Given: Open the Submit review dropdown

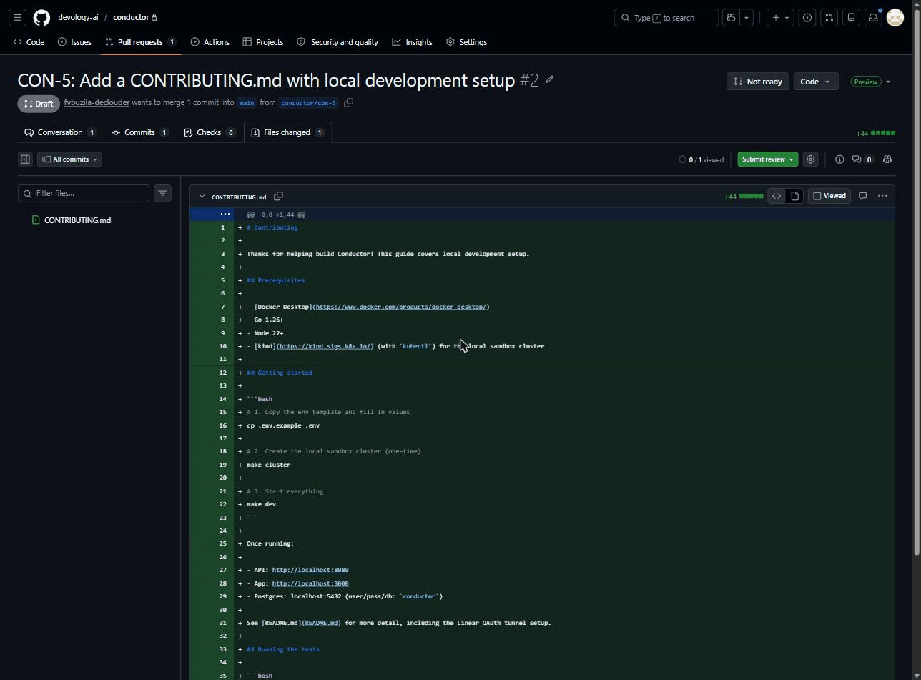Looking at the screenshot, I should click(x=768, y=159).
